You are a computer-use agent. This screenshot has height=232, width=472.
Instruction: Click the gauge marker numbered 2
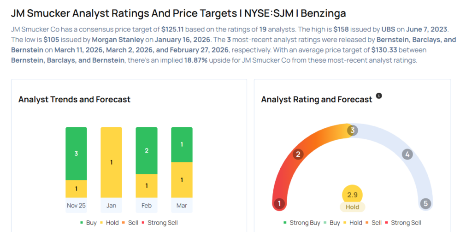[x=298, y=154]
